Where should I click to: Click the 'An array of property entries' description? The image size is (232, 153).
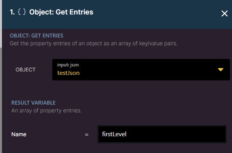click(x=46, y=110)
